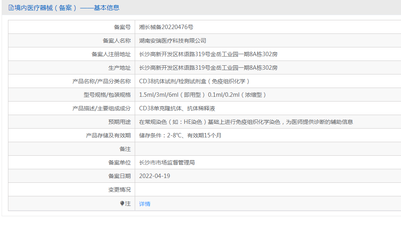Click the 备案人名称 label

coord(117,41)
